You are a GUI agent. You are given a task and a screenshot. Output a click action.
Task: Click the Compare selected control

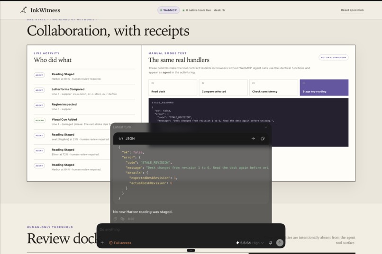point(223,88)
